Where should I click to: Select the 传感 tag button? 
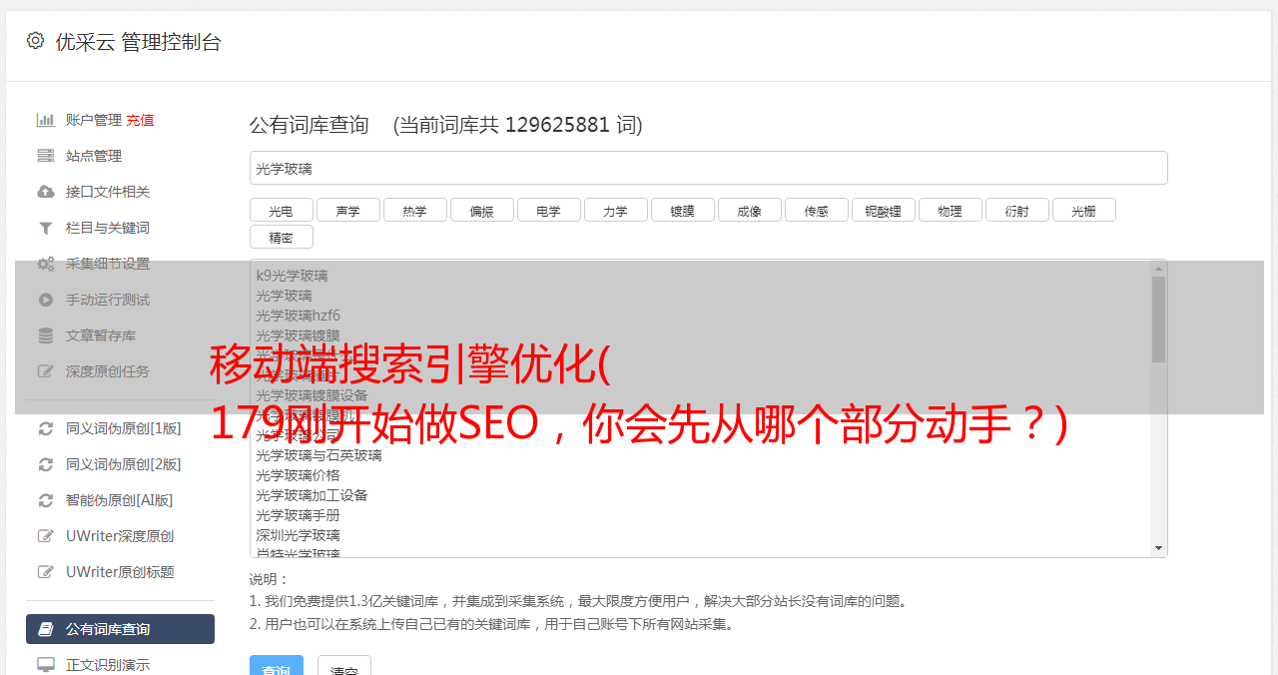click(x=816, y=210)
